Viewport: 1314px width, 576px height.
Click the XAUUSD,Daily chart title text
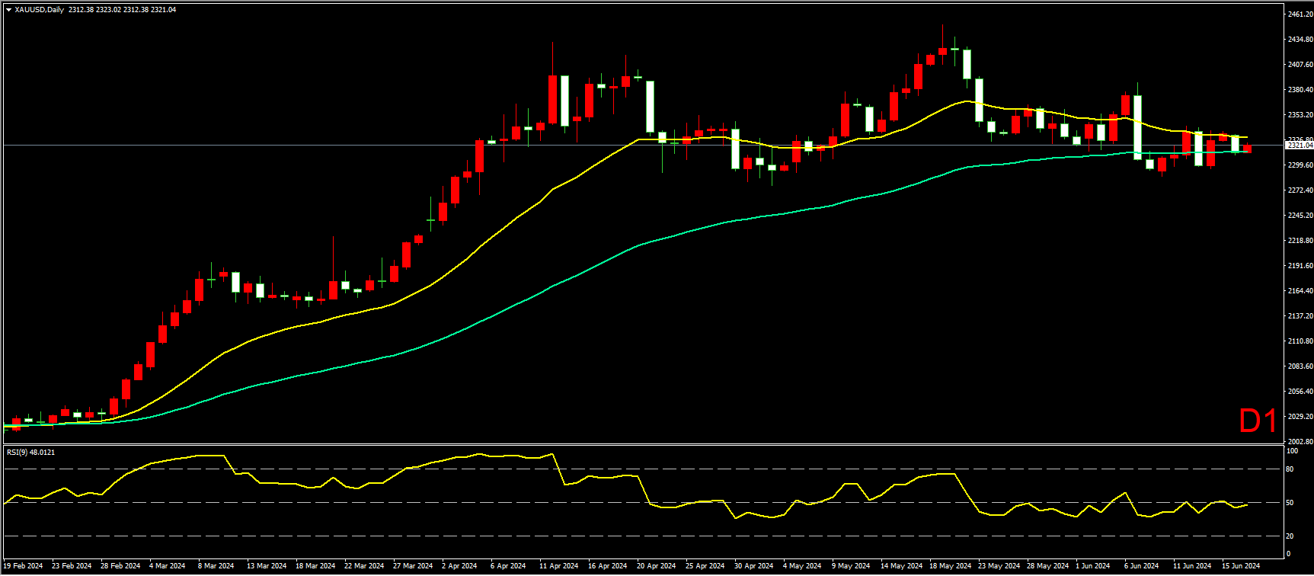[39, 10]
